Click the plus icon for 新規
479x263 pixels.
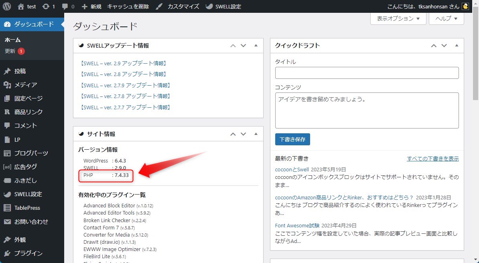(x=85, y=6)
